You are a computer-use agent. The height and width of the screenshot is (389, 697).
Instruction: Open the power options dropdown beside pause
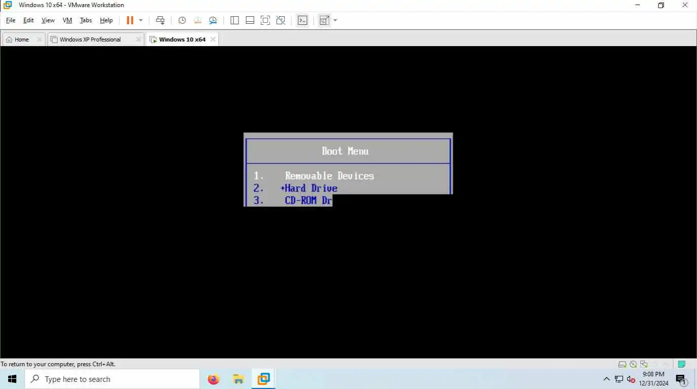(141, 20)
